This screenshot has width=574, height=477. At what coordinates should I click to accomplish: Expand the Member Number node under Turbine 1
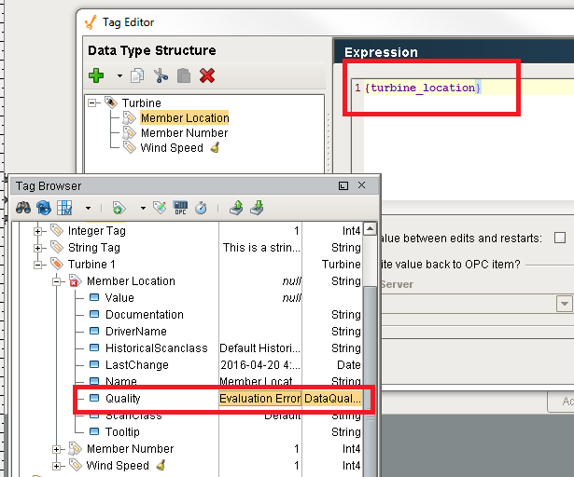(58, 449)
